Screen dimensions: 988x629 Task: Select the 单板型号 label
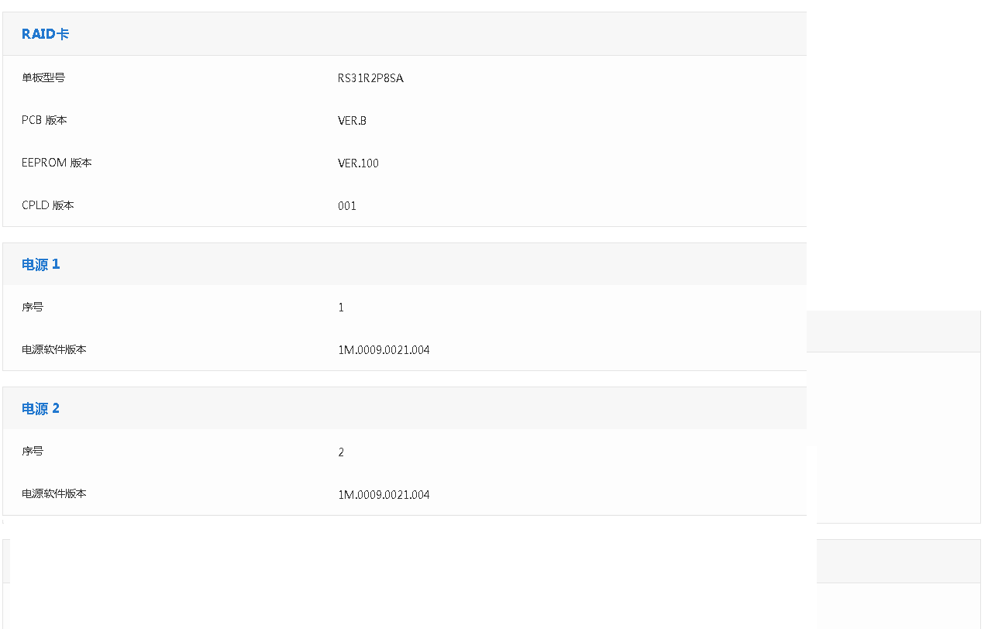pyautogui.click(x=43, y=77)
